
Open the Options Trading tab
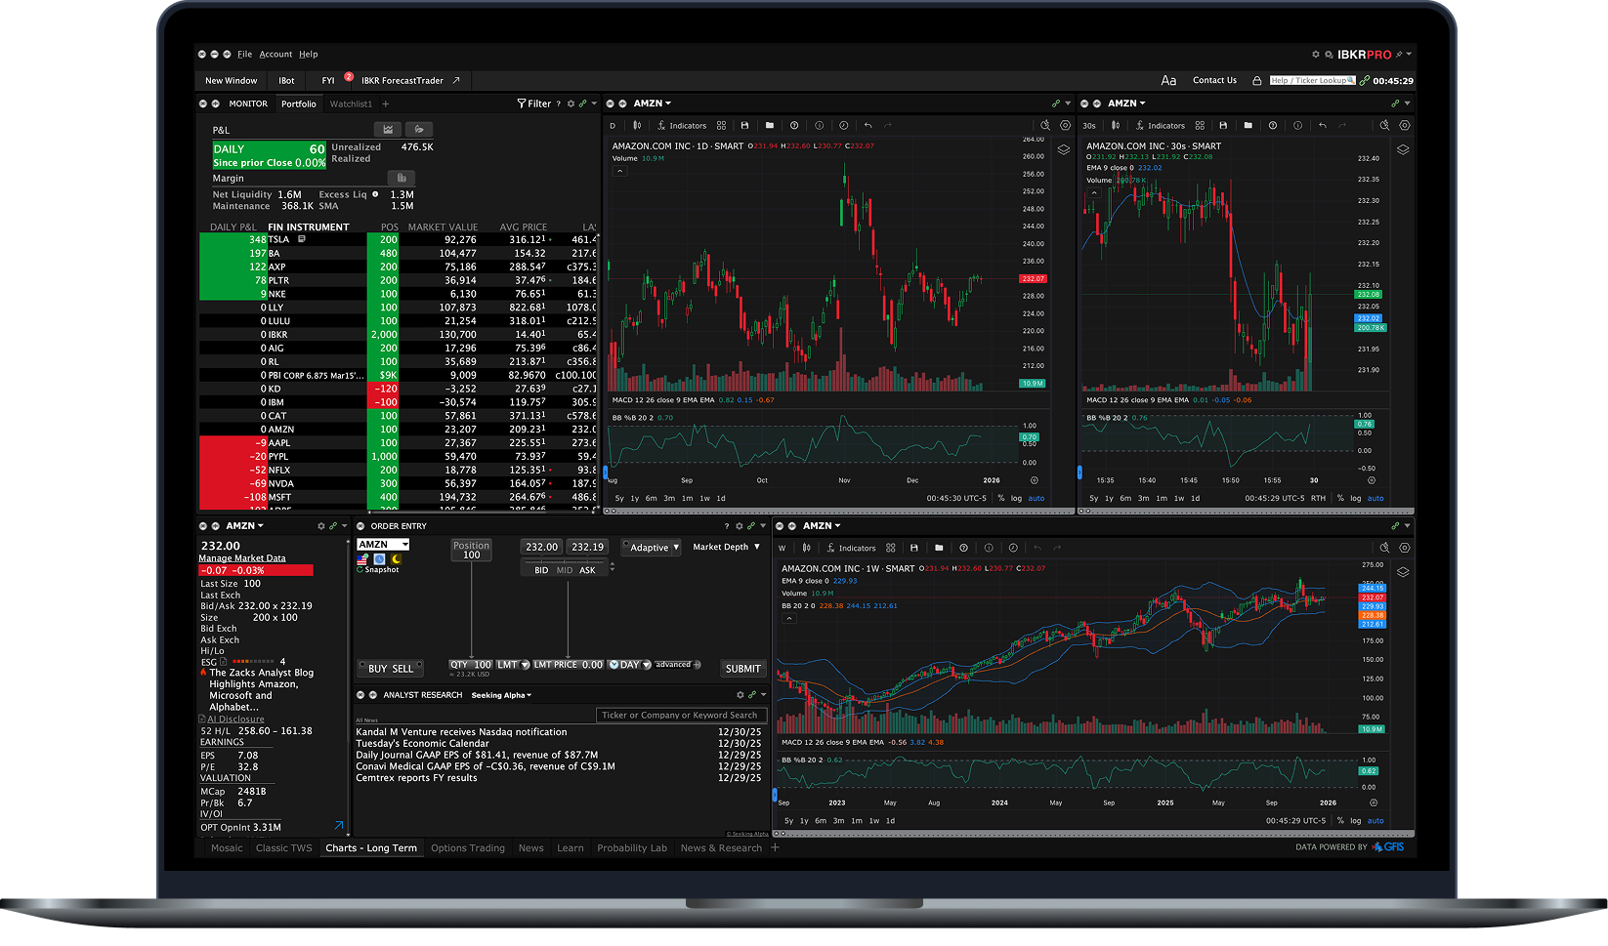click(x=468, y=847)
